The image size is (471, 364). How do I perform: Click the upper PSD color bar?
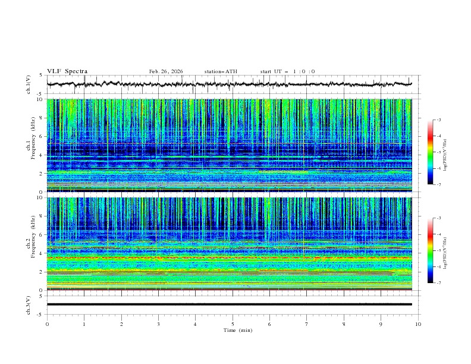(430, 152)
